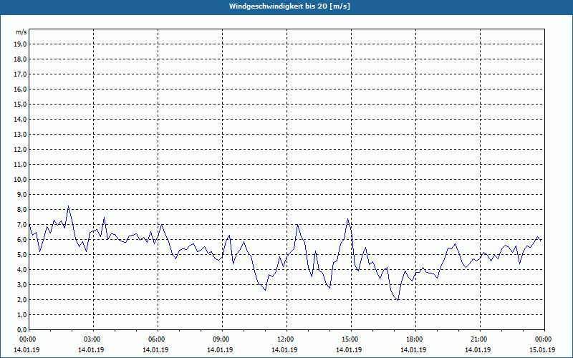Click the '14.01.19' date below 21:00

pyautogui.click(x=478, y=350)
